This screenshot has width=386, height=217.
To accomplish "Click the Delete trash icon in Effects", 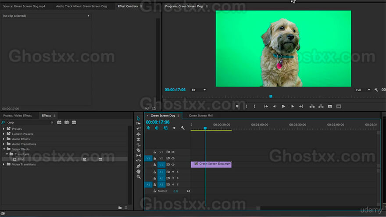I will (126, 208).
